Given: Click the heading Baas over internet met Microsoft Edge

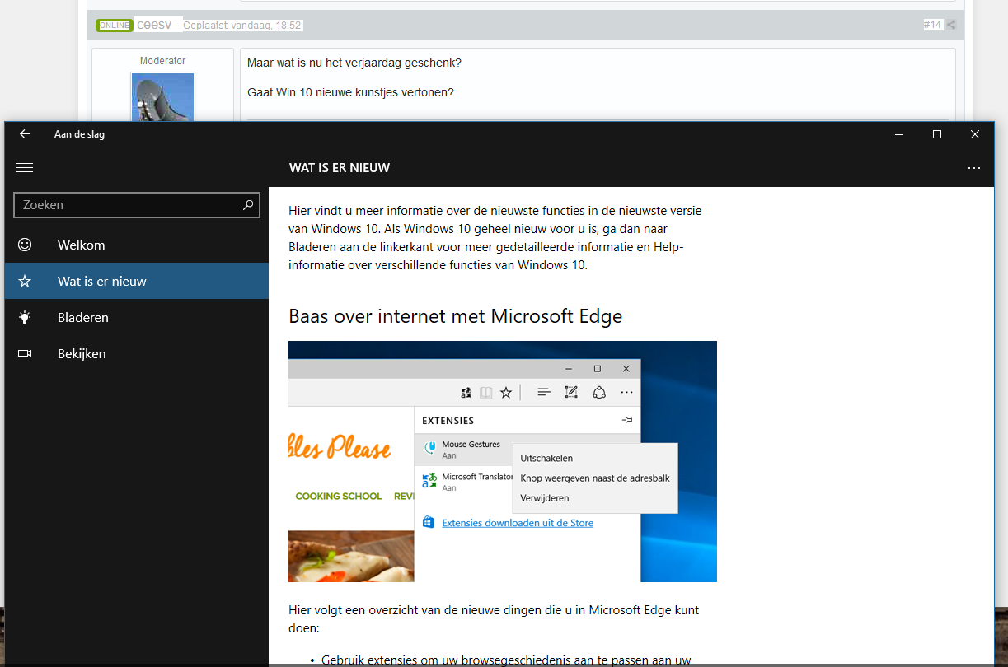Looking at the screenshot, I should pyautogui.click(x=456, y=316).
